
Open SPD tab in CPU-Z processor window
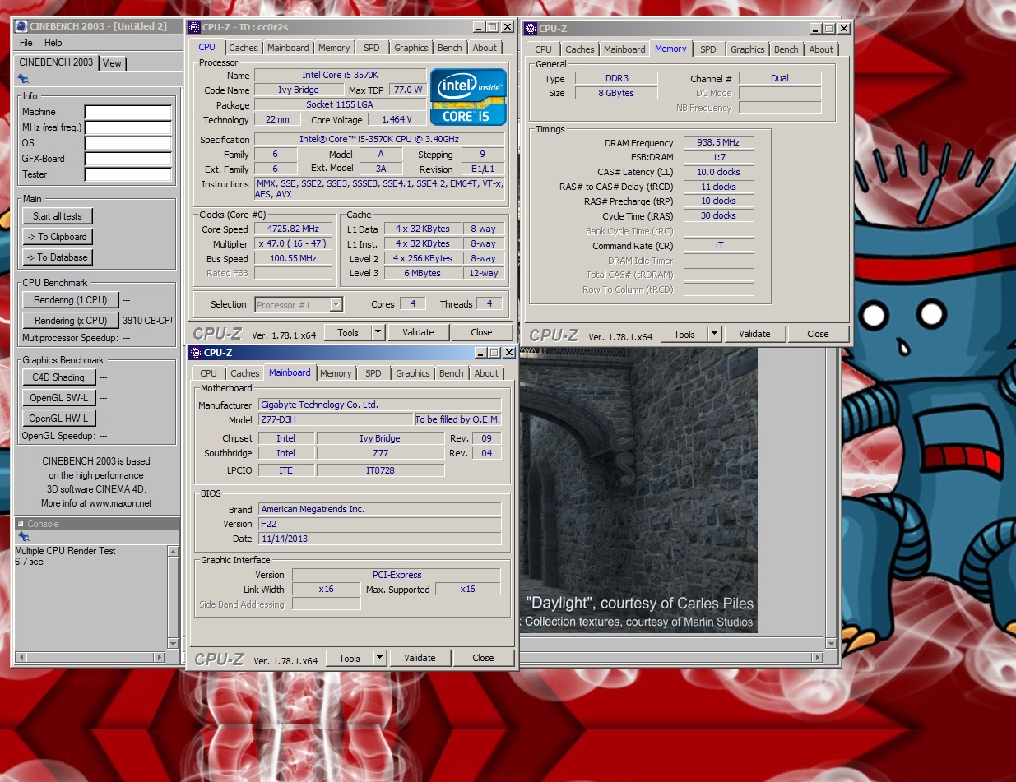(372, 48)
